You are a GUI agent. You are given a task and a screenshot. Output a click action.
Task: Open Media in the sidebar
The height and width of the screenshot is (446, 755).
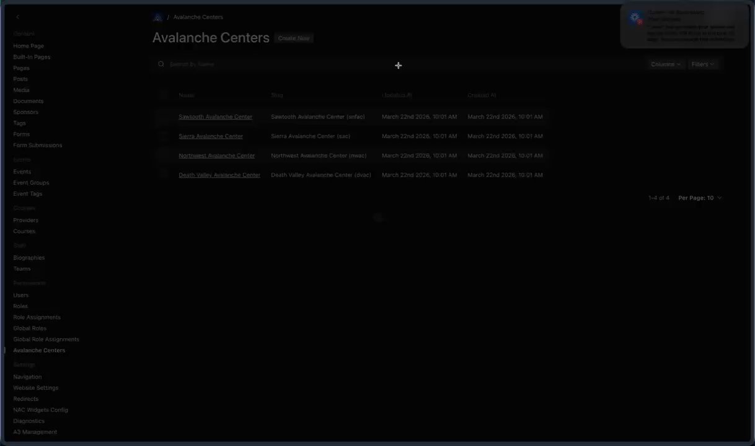pyautogui.click(x=21, y=90)
